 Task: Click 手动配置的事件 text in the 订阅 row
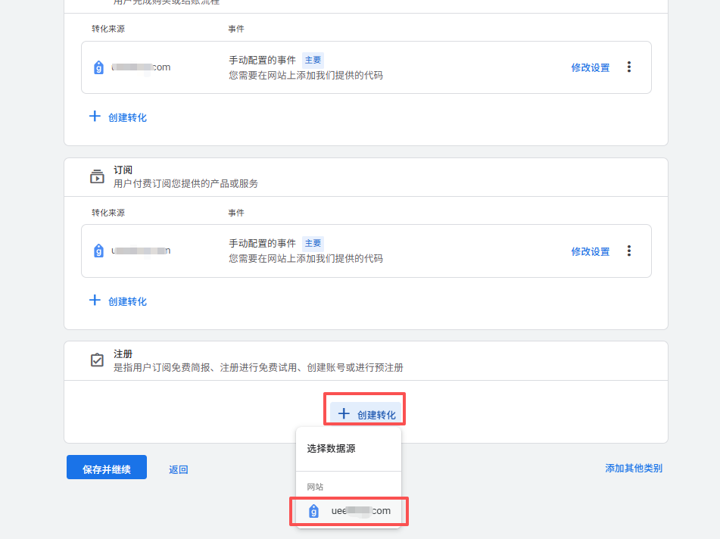262,243
